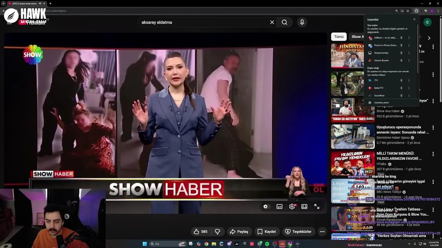Open Picture-in-Picture Extension more options

[x=409, y=45]
